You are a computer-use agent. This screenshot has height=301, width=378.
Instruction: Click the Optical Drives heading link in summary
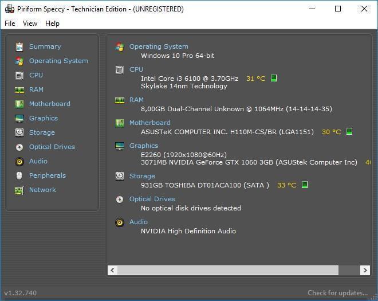(152, 199)
